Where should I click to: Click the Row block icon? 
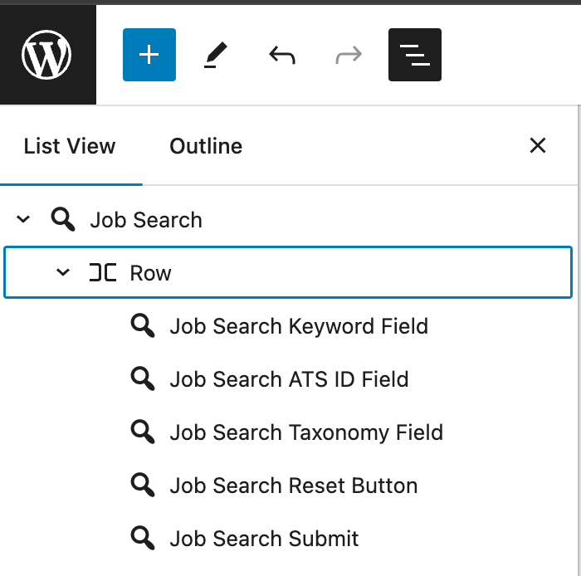coord(103,273)
